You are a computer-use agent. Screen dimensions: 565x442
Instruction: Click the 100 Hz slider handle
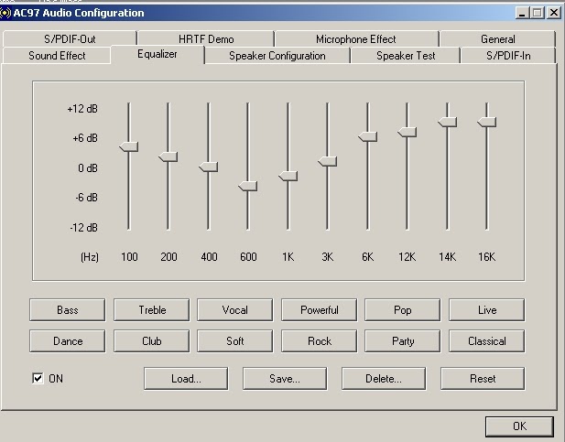(x=128, y=146)
